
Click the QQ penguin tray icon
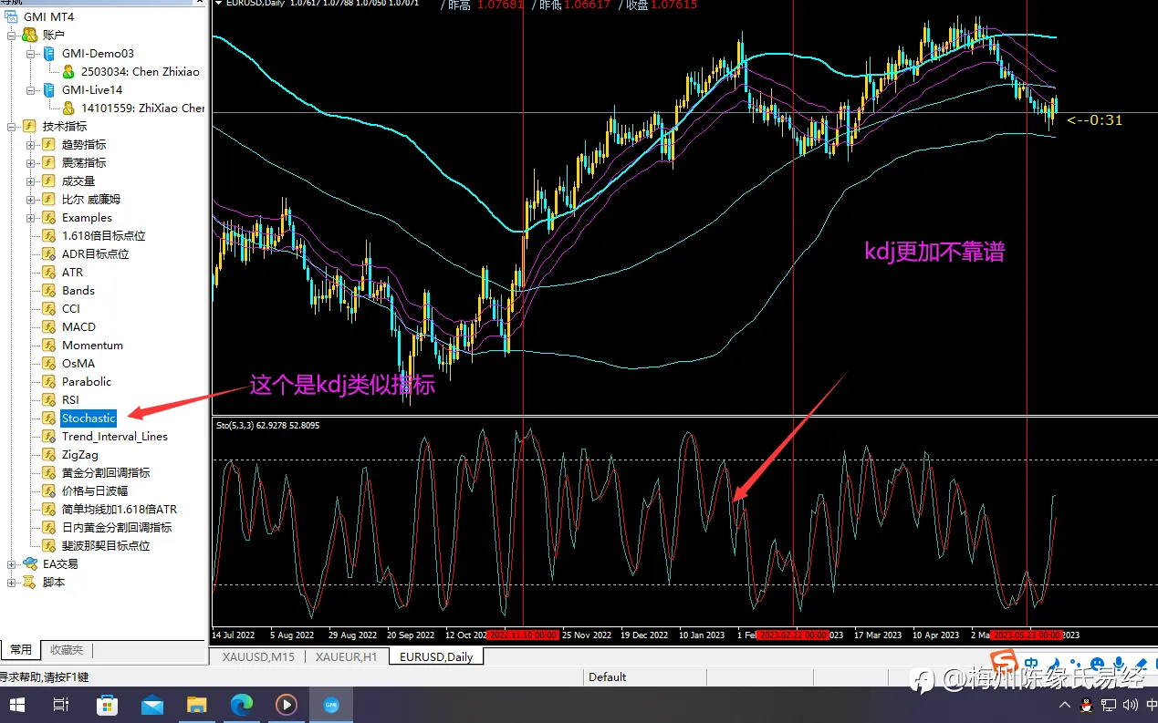pyautogui.click(x=1086, y=705)
